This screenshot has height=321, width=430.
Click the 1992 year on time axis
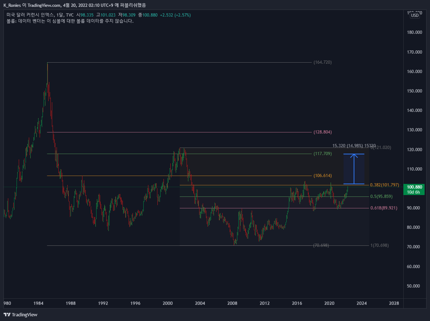103,303
